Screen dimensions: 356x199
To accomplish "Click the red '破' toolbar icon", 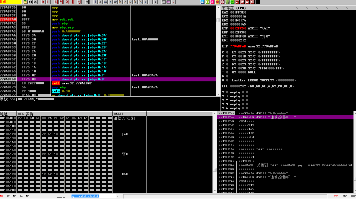I will point(247,2).
